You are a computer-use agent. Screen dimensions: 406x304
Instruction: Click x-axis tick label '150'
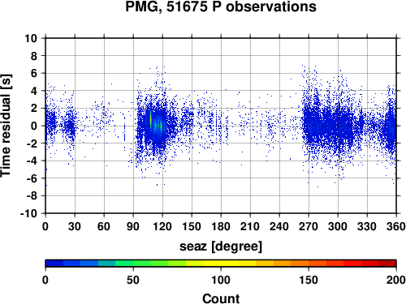pos(192,226)
